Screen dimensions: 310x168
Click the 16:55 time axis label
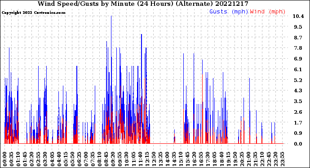201,159
